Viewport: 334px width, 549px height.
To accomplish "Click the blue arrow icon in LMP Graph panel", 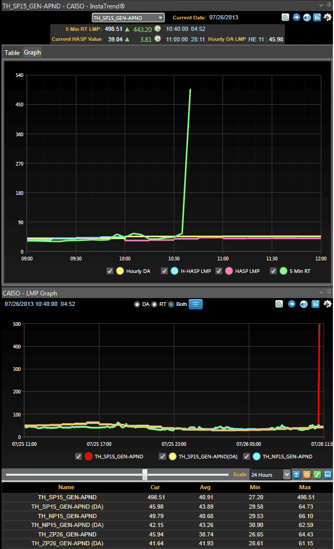I will (x=291, y=304).
